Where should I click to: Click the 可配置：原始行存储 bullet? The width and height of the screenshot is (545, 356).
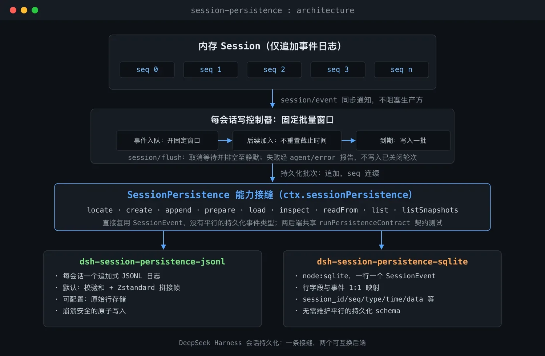click(x=91, y=299)
